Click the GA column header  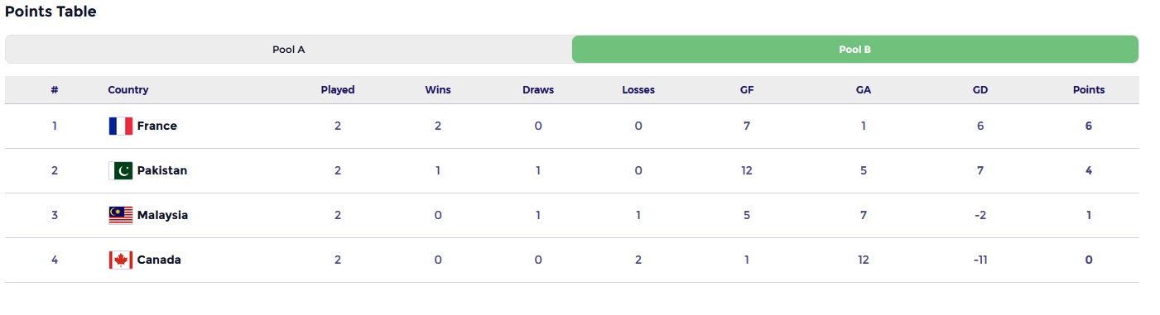pos(864,90)
